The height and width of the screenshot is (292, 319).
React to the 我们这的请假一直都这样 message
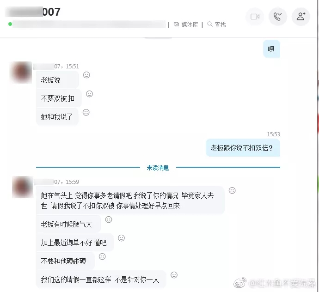[x=174, y=275]
